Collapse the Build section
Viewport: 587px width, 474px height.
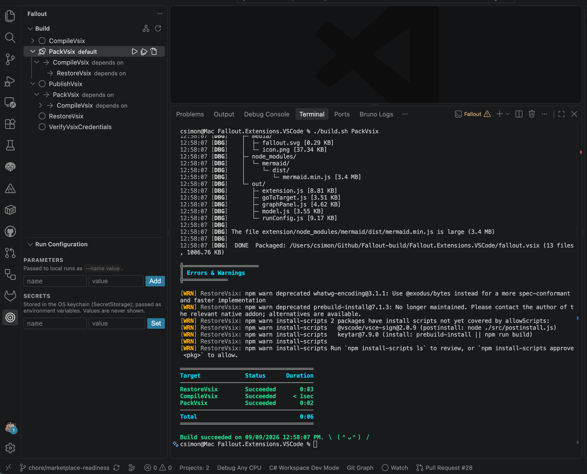[30, 28]
